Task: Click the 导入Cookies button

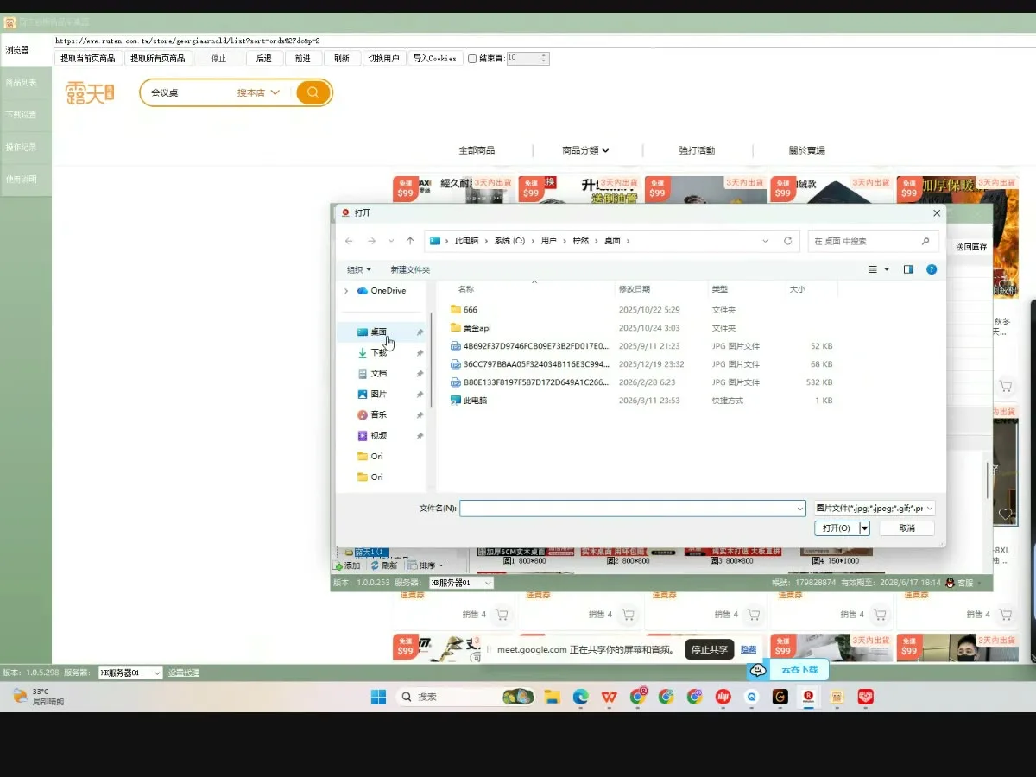Action: (435, 59)
